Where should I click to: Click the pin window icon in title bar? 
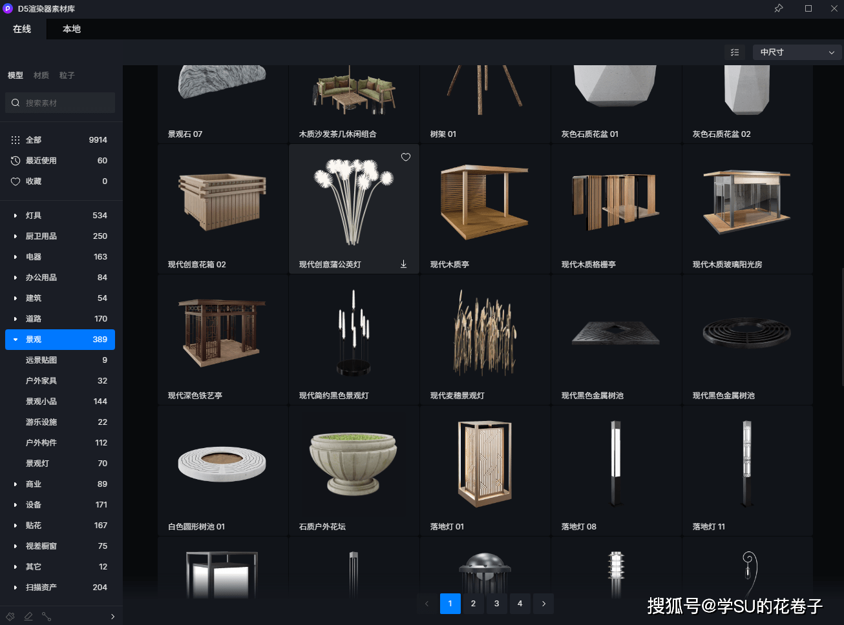coord(779,8)
